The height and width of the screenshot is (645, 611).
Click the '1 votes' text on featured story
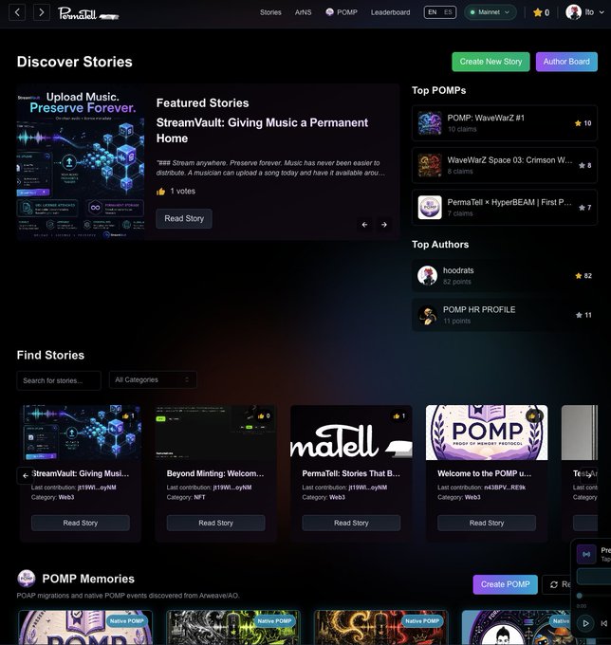tap(183, 192)
